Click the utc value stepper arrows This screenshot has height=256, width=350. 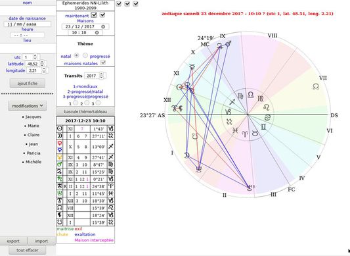(35, 57)
